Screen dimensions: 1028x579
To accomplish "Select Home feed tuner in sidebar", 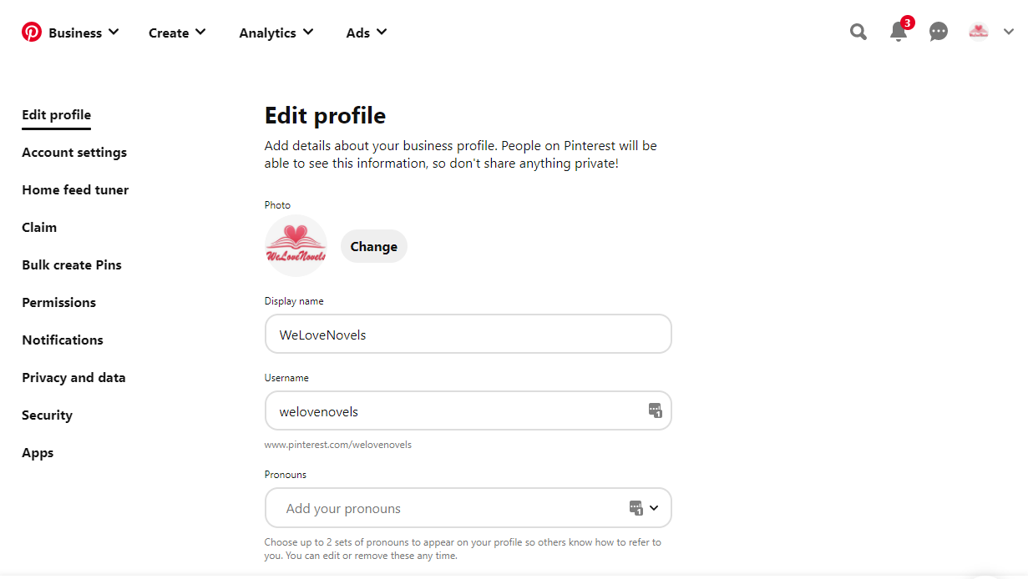I will coord(75,190).
